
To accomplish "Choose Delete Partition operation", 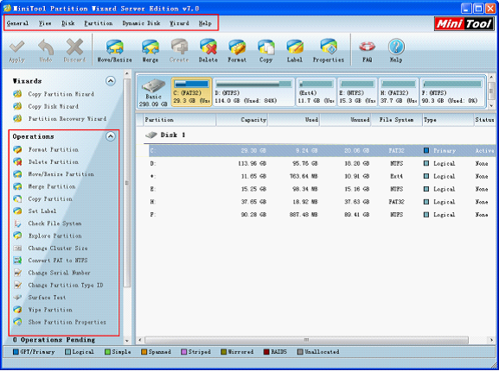I will [x=53, y=162].
